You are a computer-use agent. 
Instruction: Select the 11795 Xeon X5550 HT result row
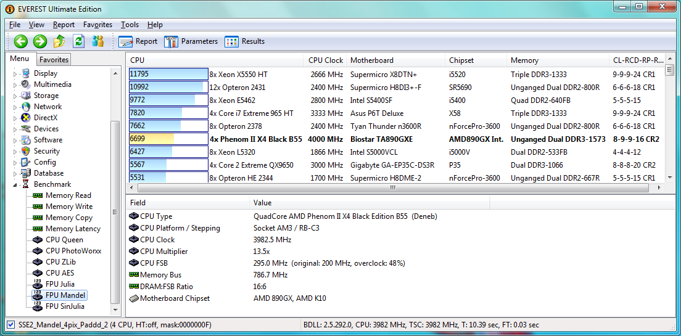396,74
